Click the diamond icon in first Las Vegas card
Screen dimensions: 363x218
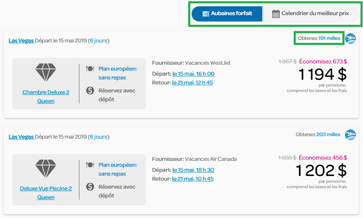[x=46, y=73]
